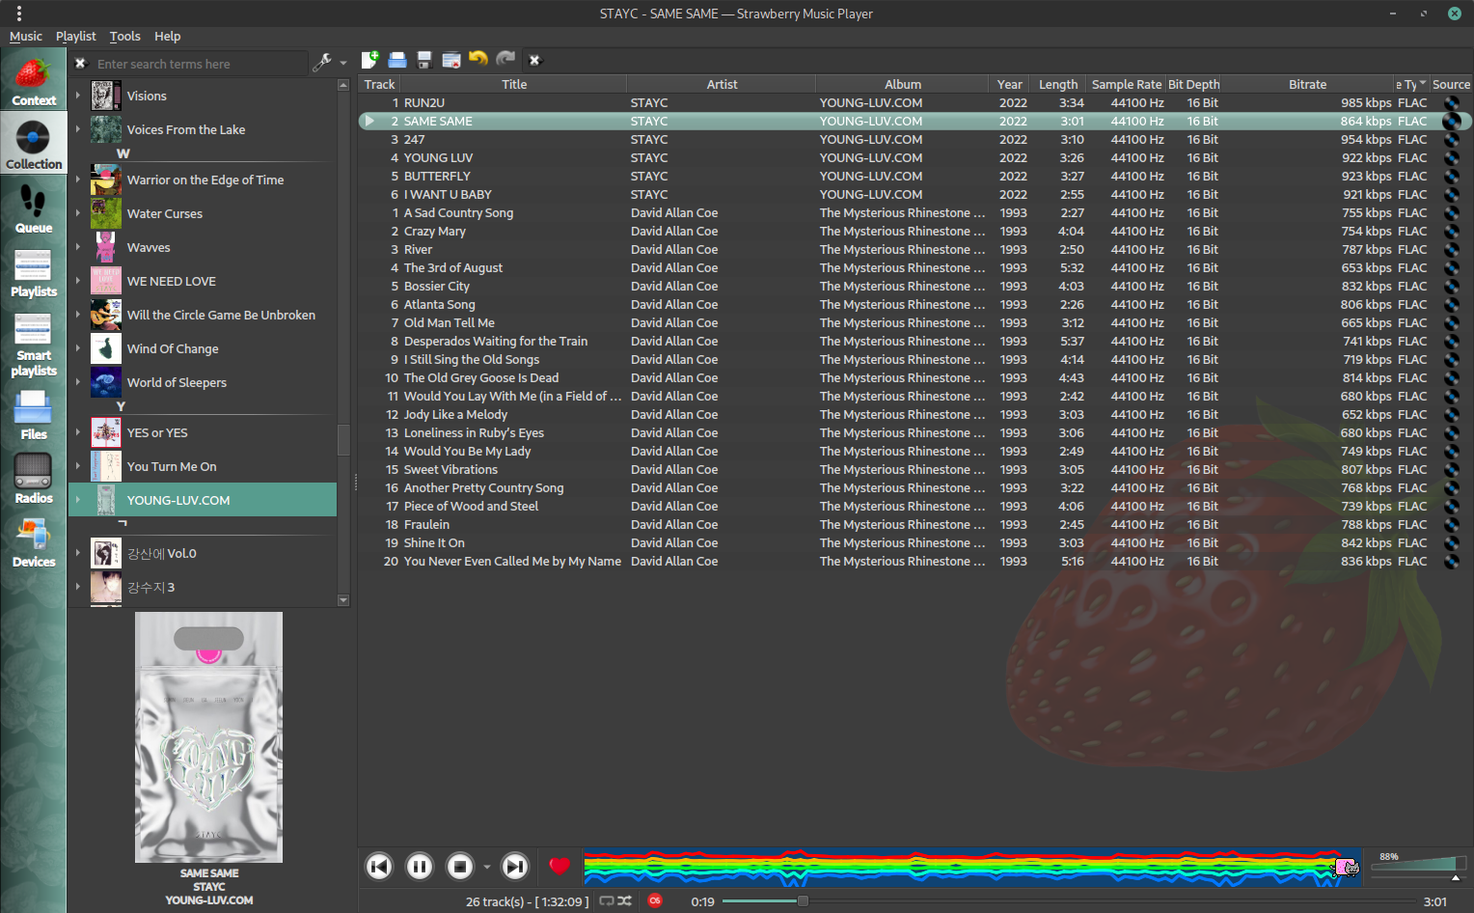Open the Context sidebar tab
This screenshot has width=1474, height=913.
(x=34, y=81)
